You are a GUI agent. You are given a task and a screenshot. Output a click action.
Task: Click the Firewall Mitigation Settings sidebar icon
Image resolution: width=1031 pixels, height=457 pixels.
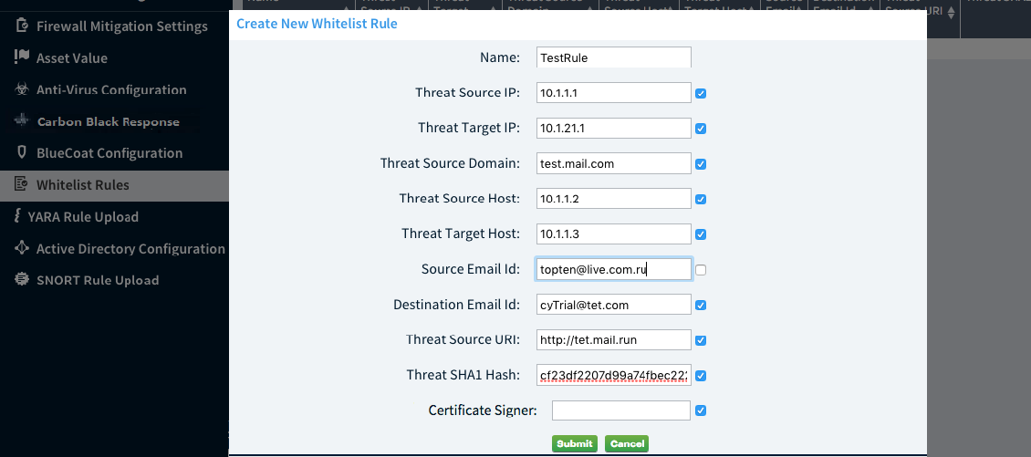pos(22,26)
